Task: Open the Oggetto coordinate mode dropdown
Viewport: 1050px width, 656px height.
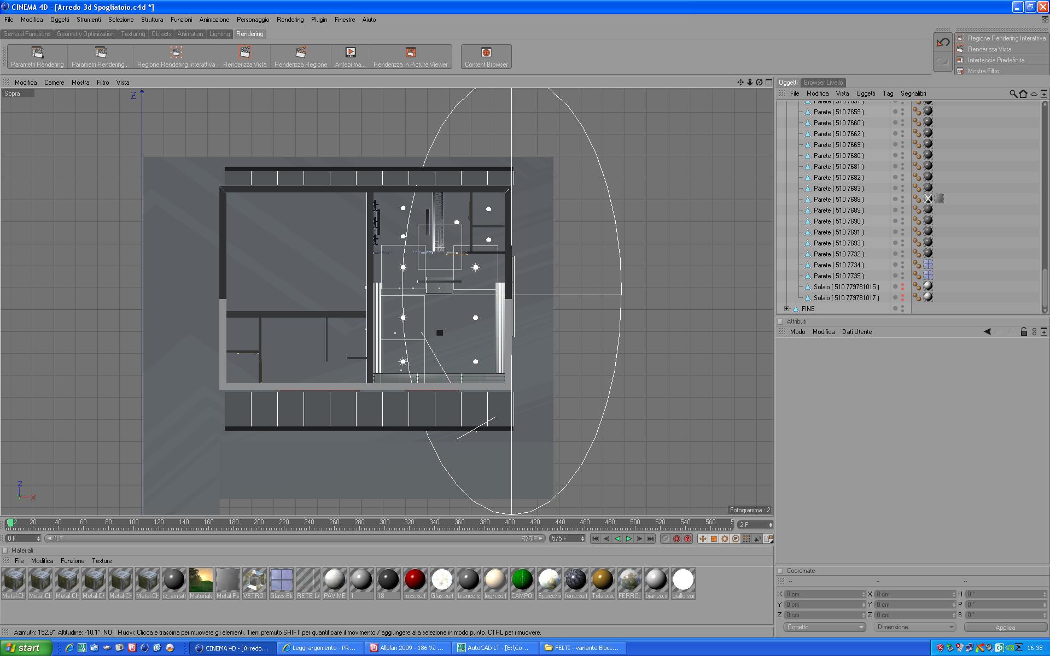Action: click(824, 627)
